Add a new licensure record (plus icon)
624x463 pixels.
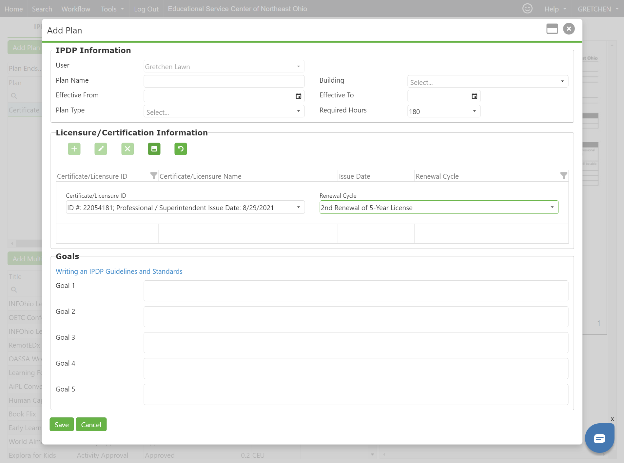(74, 149)
